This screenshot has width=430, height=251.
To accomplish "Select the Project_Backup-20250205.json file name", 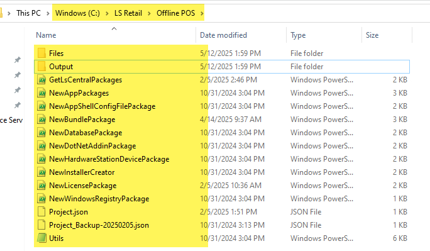I will 99,225.
